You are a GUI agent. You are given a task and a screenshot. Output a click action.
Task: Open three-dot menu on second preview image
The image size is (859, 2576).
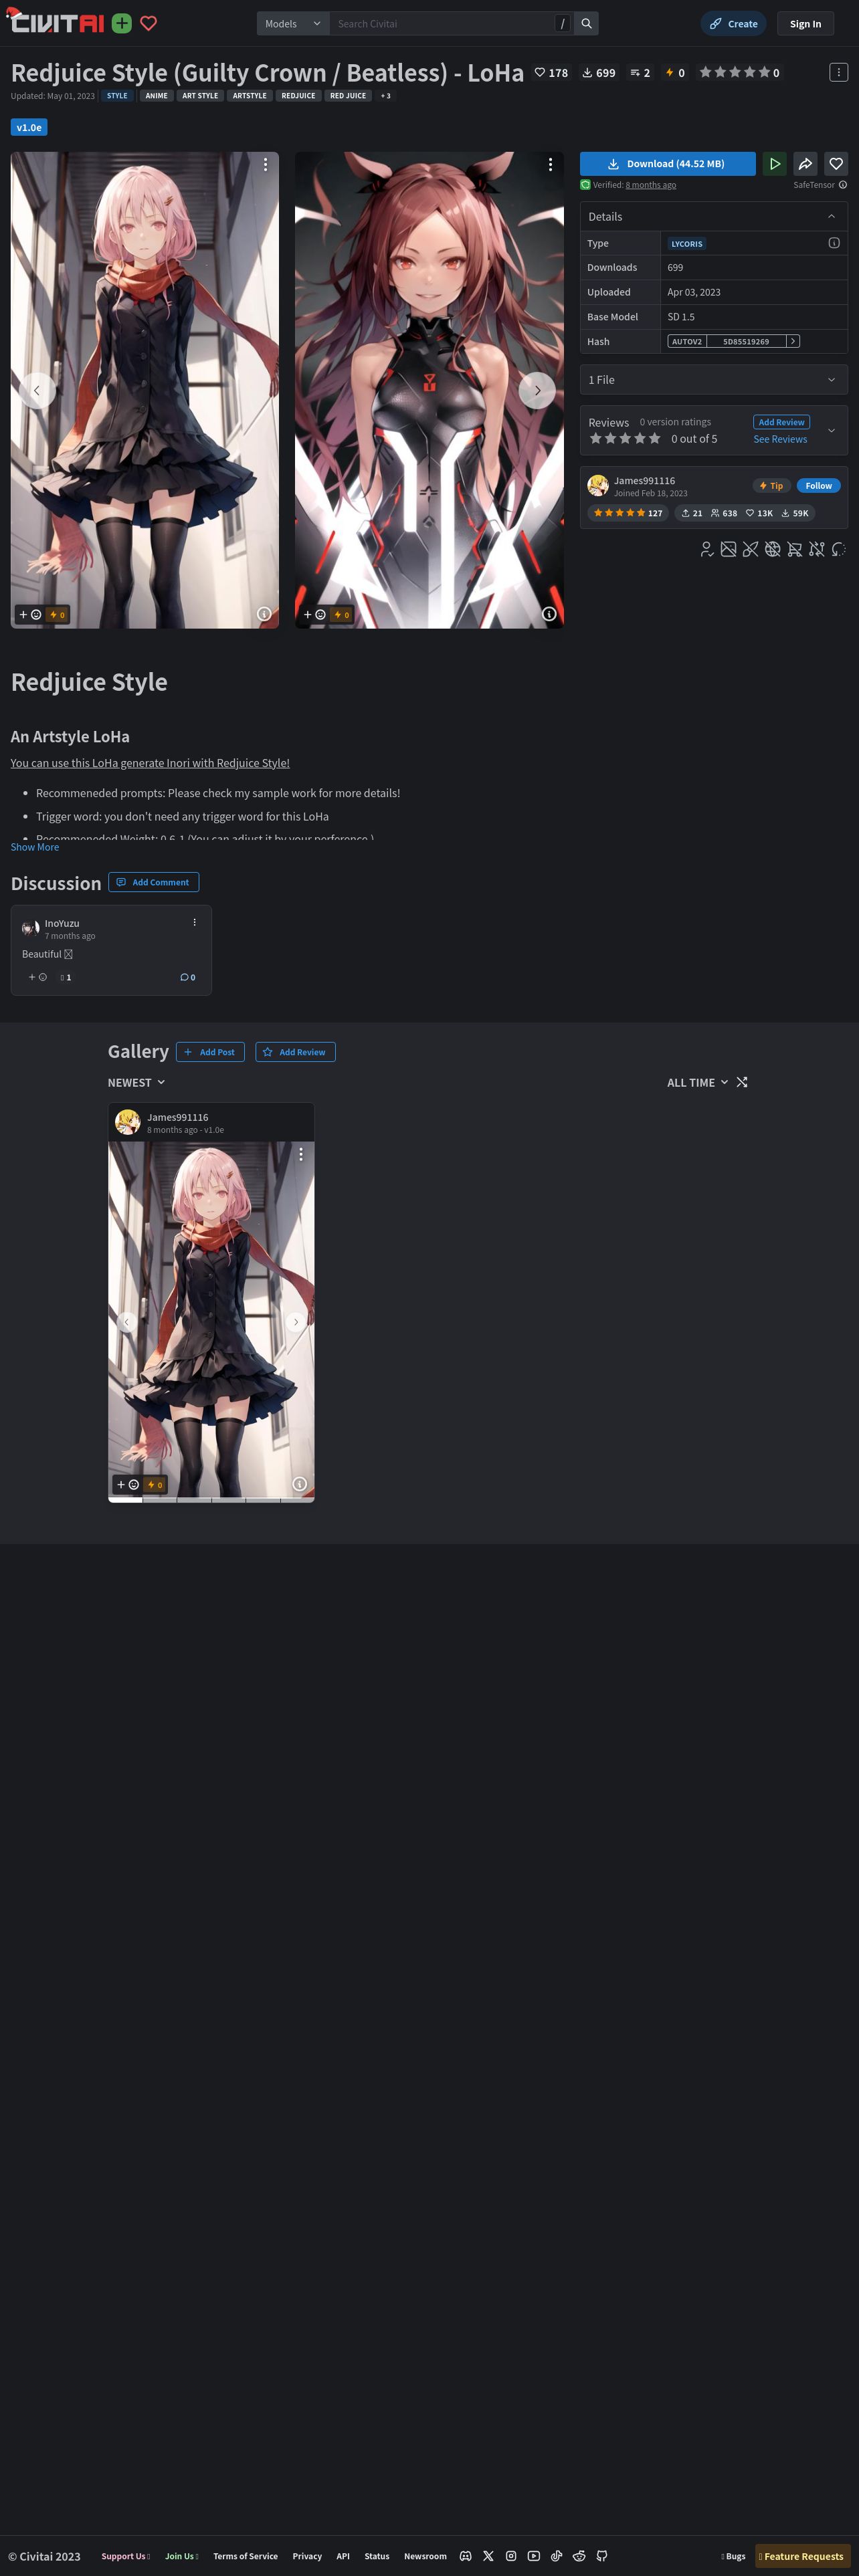point(550,164)
